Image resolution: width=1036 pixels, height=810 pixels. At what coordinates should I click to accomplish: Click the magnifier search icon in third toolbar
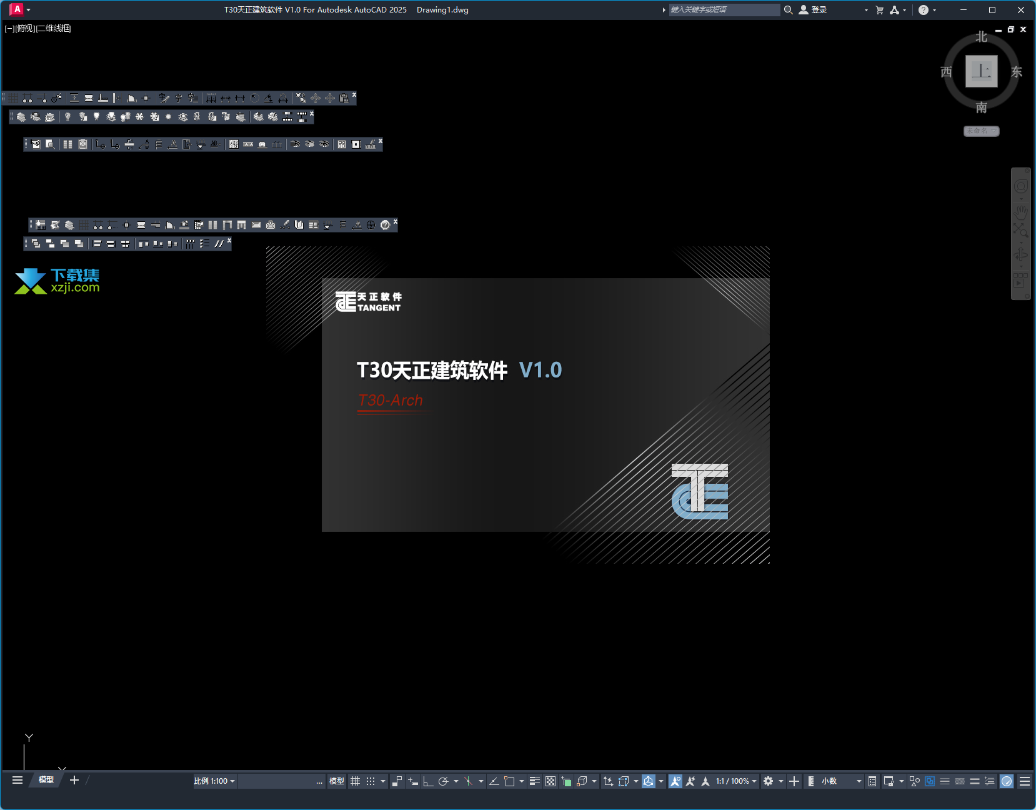pos(50,144)
